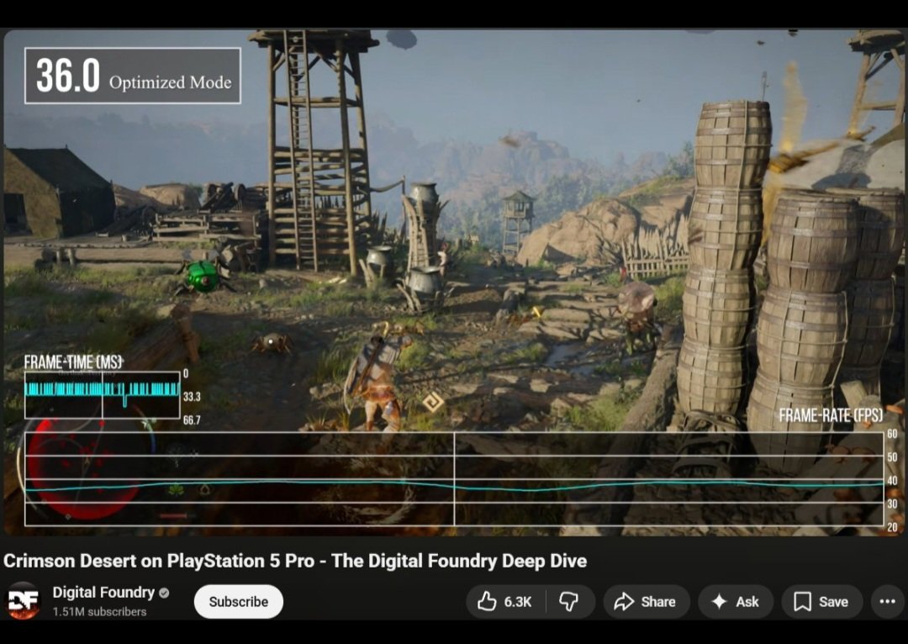Click the 1.51M subscribers count
Viewport: 908px width, 644px height.
tap(99, 611)
